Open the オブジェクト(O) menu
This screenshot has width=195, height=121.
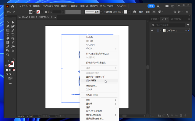51,6
